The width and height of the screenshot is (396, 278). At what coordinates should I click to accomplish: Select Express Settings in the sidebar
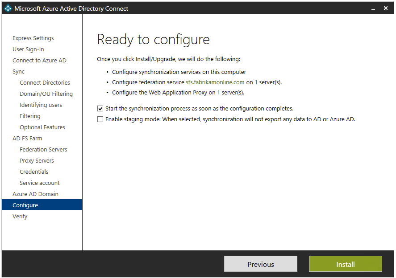[x=33, y=38]
